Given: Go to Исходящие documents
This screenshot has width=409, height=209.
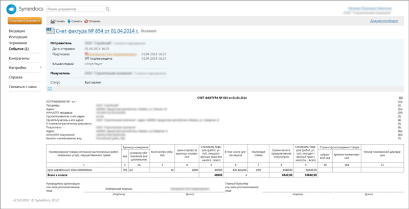Looking at the screenshot, I should [x=18, y=37].
